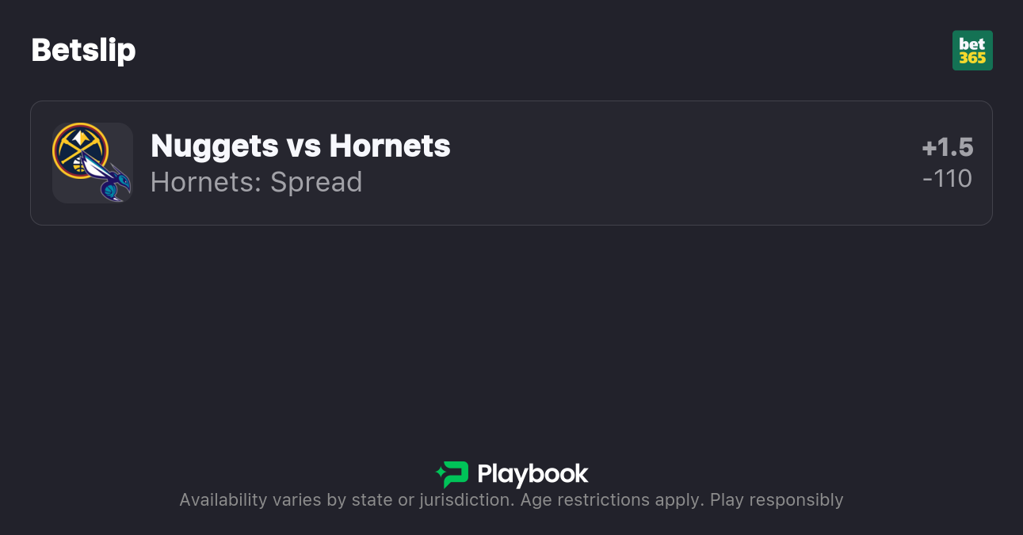Click the bet365 sportsbook logo
The height and width of the screenshot is (535, 1023).
[972, 51]
